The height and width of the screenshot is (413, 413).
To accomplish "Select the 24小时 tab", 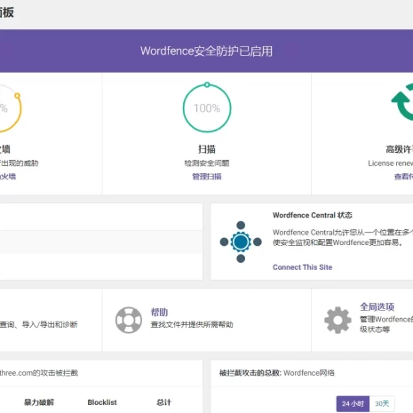I will 353,404.
